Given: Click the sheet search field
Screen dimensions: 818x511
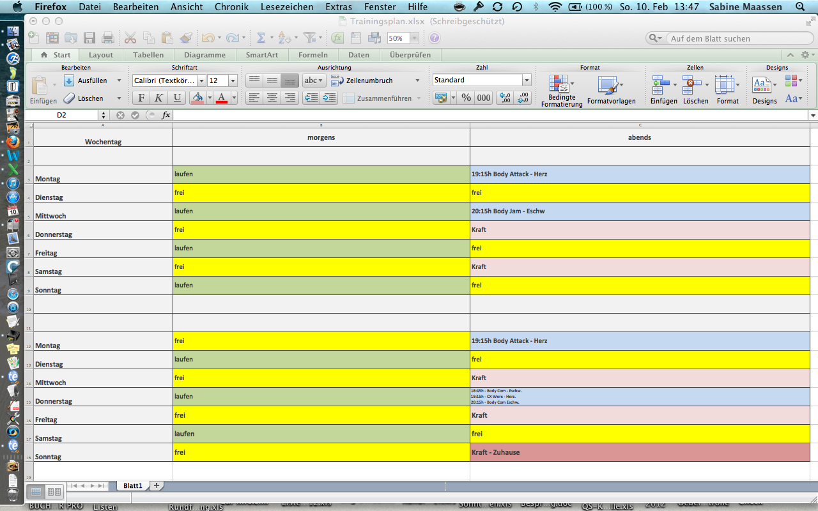Looking at the screenshot, I should point(729,38).
